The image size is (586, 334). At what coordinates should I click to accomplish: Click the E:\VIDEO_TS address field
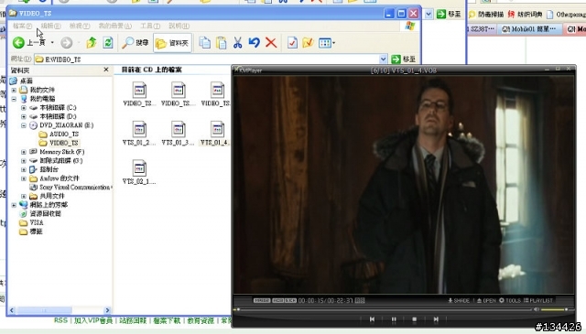click(207, 59)
